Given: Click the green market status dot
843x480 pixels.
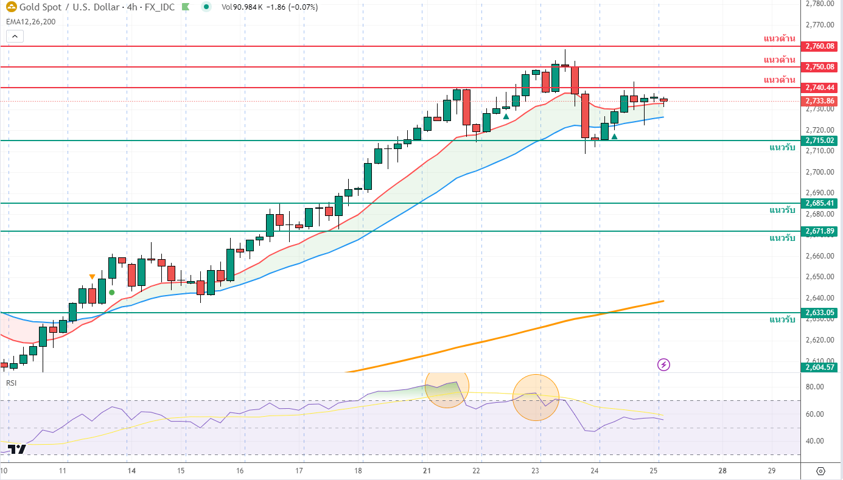Looking at the screenshot, I should coord(207,7).
